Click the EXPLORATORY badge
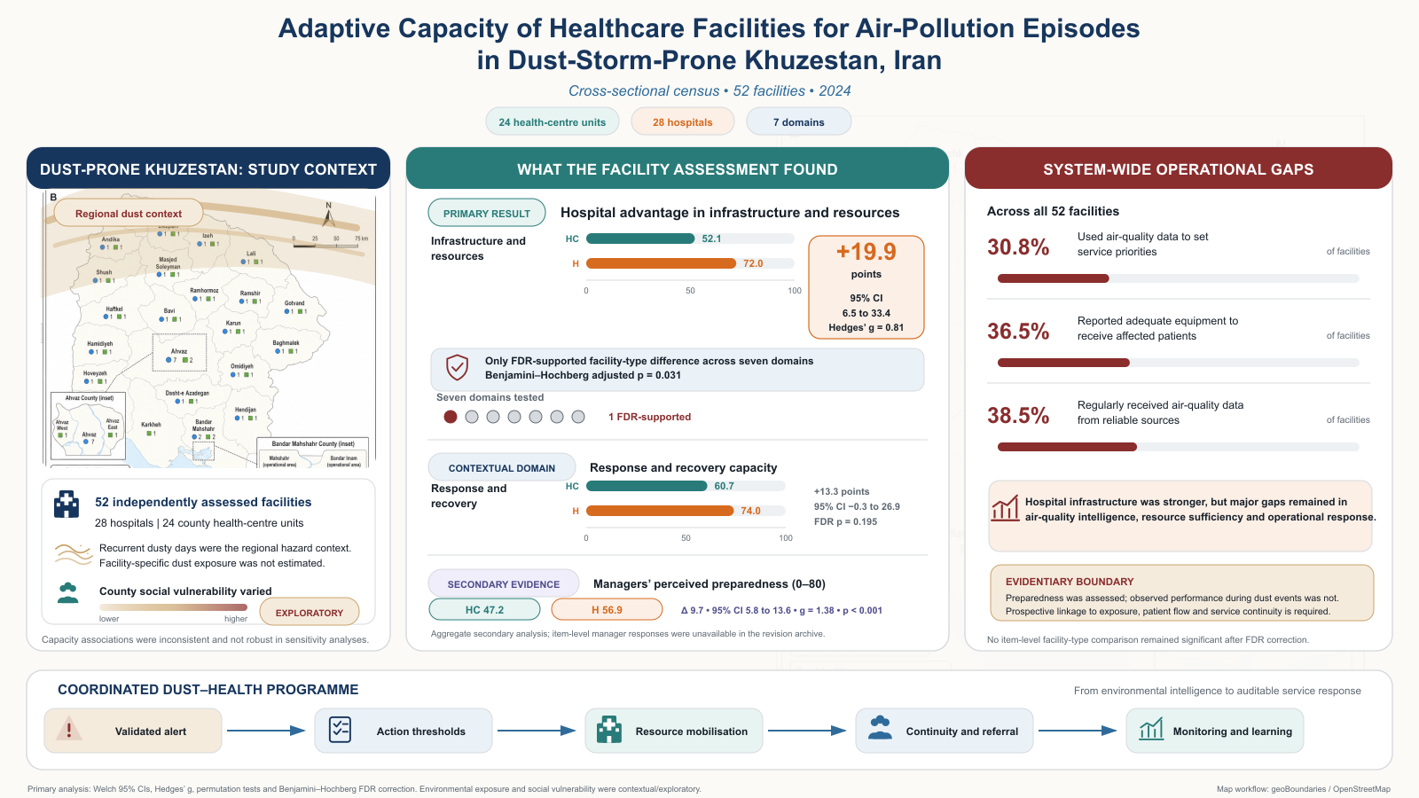Screen dimensions: 1419x798 310,613
